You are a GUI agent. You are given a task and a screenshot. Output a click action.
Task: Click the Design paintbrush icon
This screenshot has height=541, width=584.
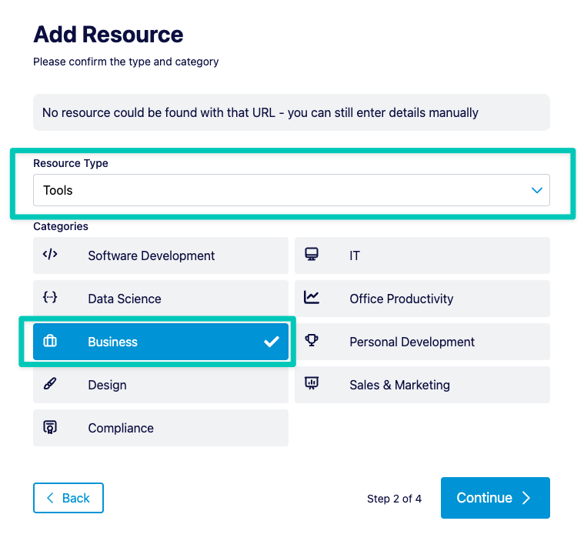50,383
